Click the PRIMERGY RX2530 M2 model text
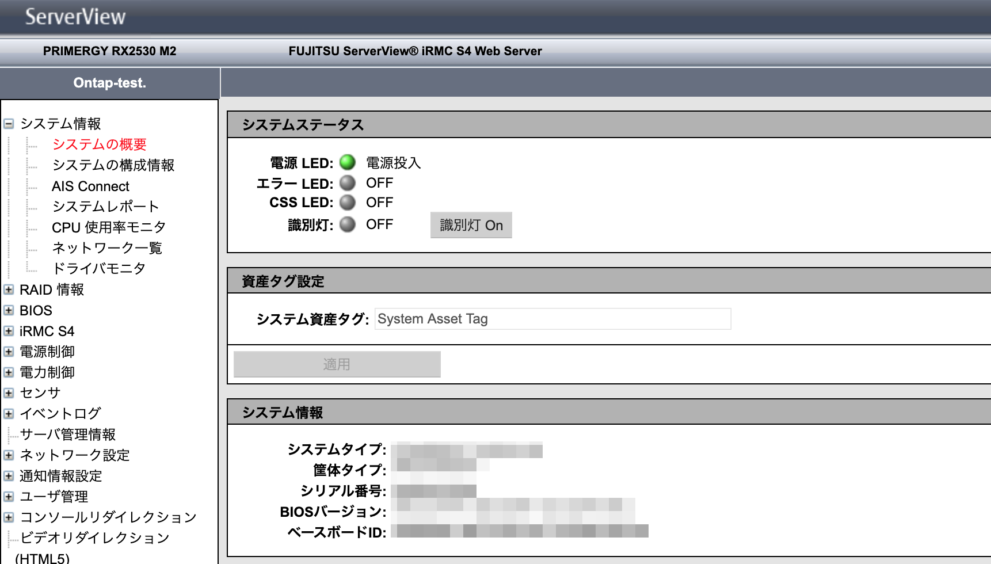 (x=110, y=51)
